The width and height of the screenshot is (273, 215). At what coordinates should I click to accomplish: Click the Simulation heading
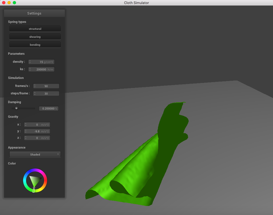[16, 78]
